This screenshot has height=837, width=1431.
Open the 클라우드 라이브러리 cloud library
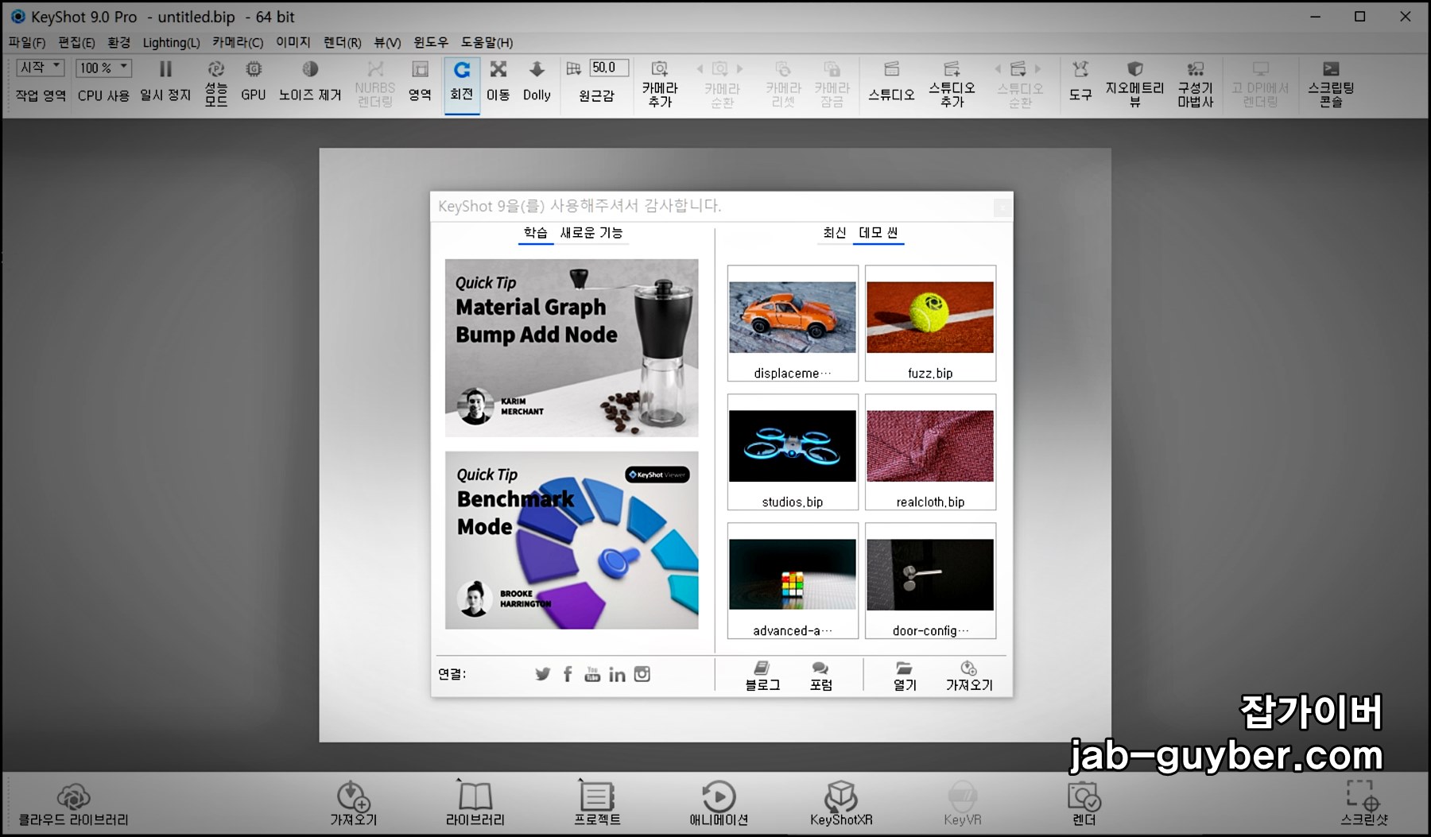(x=73, y=804)
